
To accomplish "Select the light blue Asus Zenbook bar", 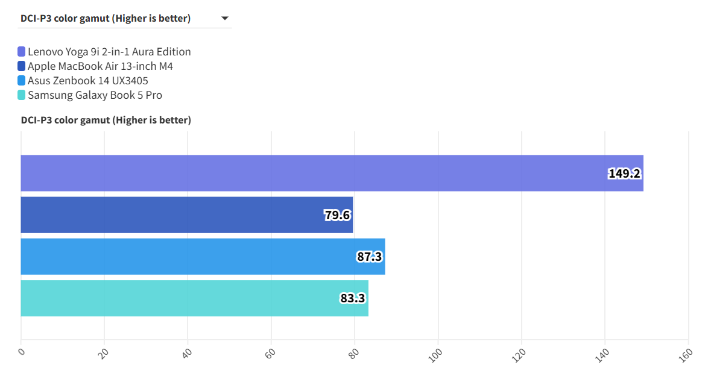I will [x=181, y=257].
